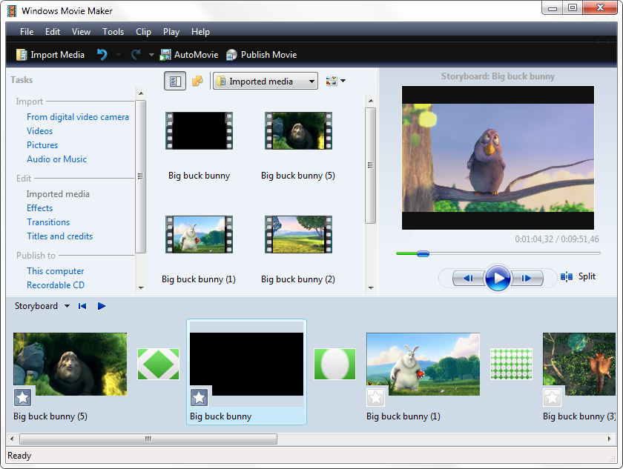
Task: Click the preview monitor video frame
Action: point(498,158)
